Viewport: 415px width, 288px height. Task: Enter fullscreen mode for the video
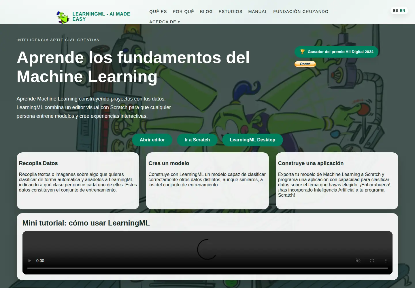(x=372, y=261)
